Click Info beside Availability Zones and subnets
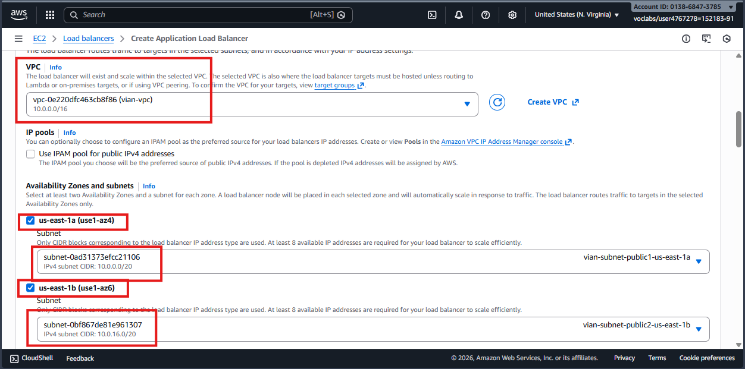The width and height of the screenshot is (745, 369). 149,187
